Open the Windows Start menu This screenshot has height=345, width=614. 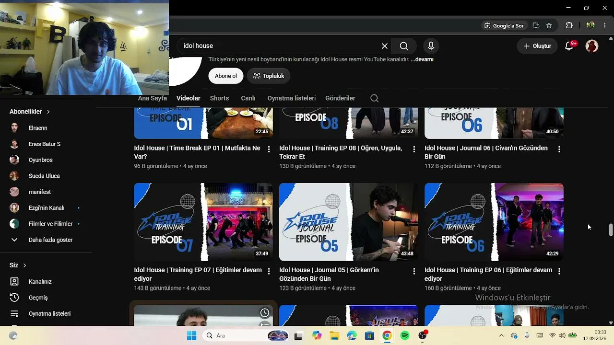191,335
